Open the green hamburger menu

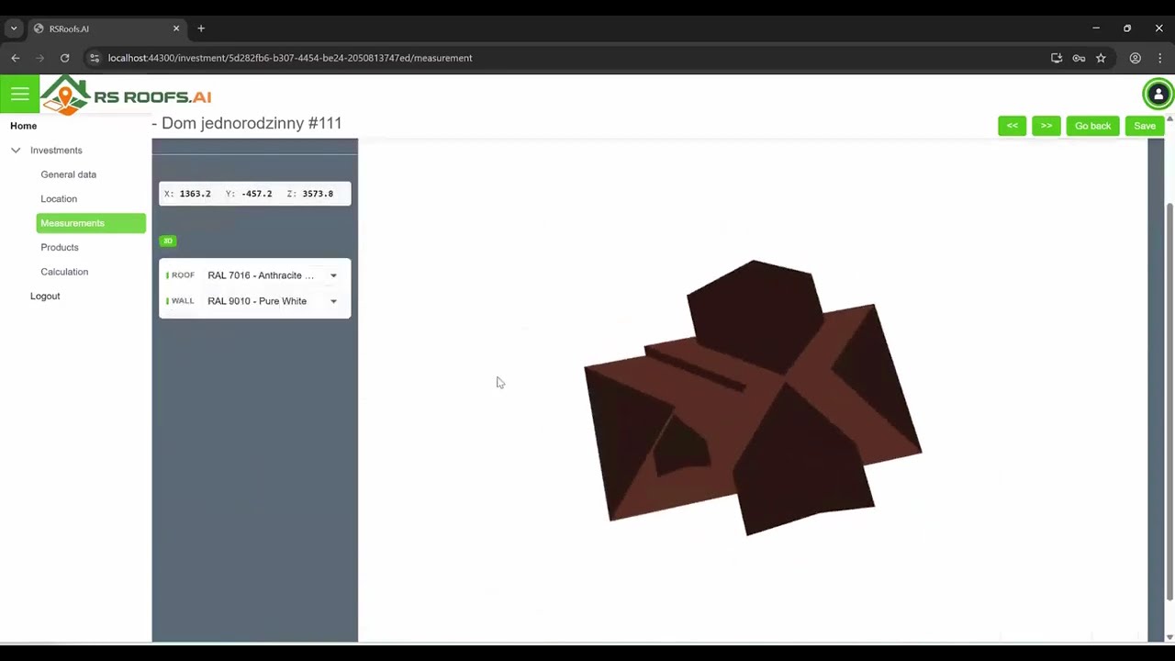[19, 94]
